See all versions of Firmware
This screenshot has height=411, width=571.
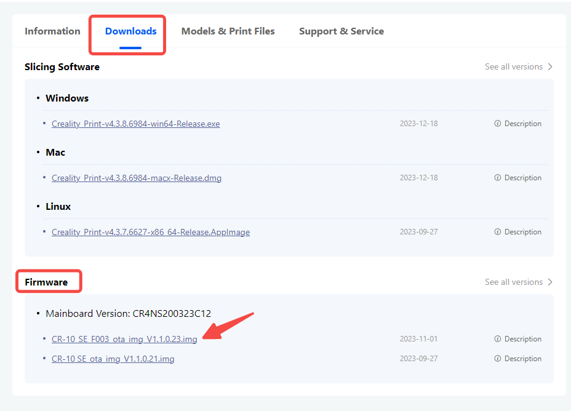(514, 282)
